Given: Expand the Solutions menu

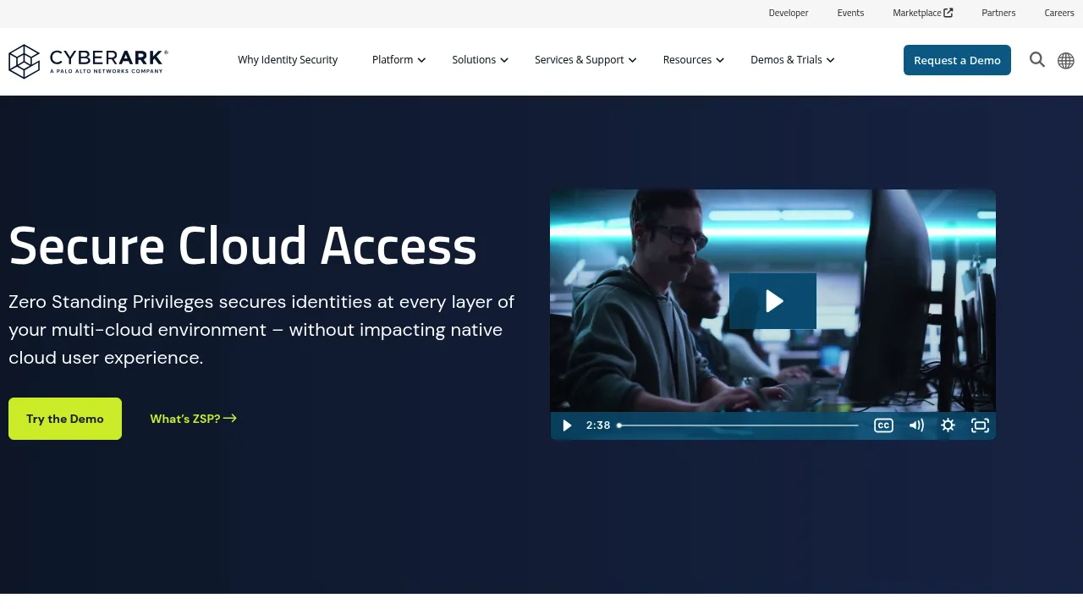Looking at the screenshot, I should click(x=481, y=60).
